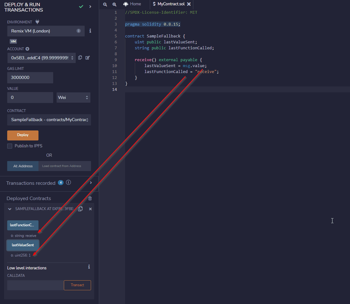The width and height of the screenshot is (350, 304).
Task: Copy the deployed SampleFallback contract address
Action: click(x=80, y=209)
